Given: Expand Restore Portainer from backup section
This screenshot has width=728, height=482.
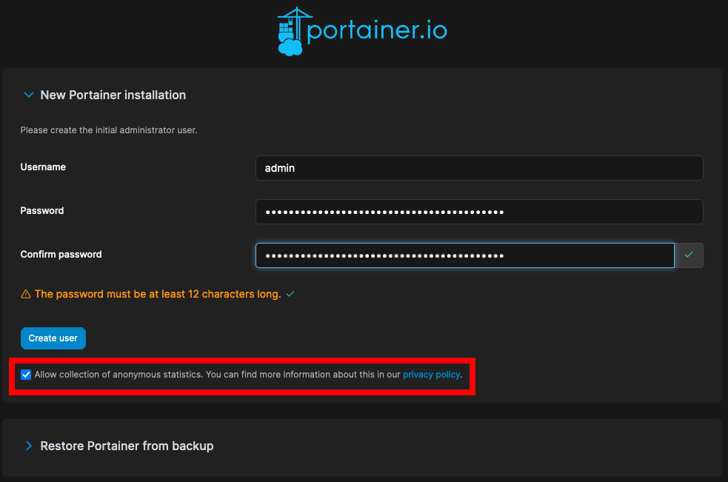Looking at the screenshot, I should click(x=29, y=446).
